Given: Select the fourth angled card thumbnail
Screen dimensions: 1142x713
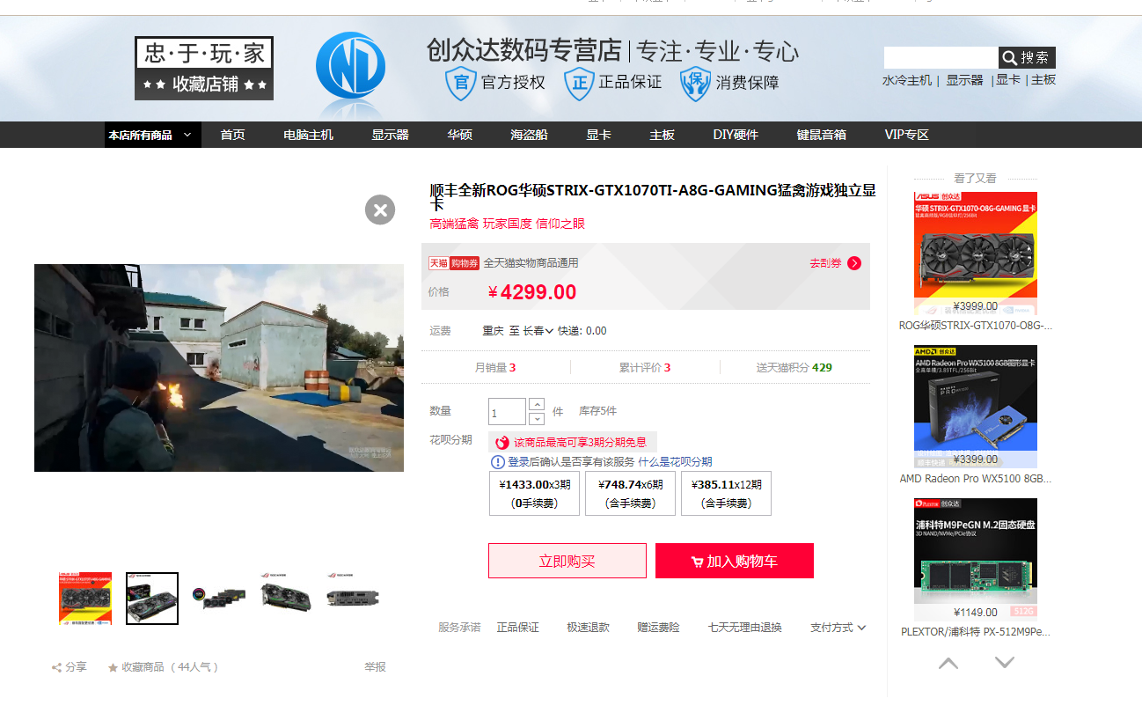Looking at the screenshot, I should click(286, 599).
